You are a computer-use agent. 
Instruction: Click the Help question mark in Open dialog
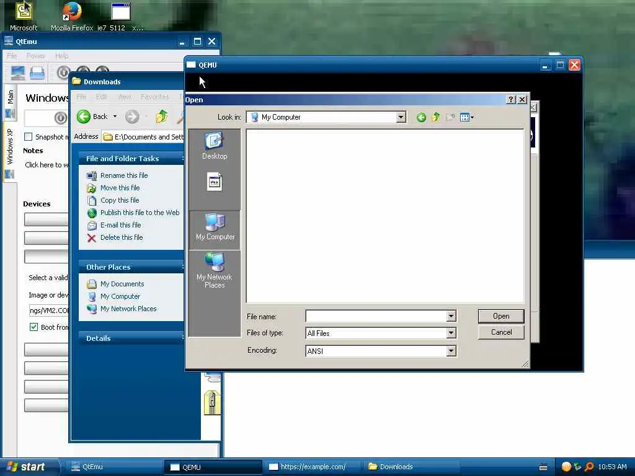511,100
